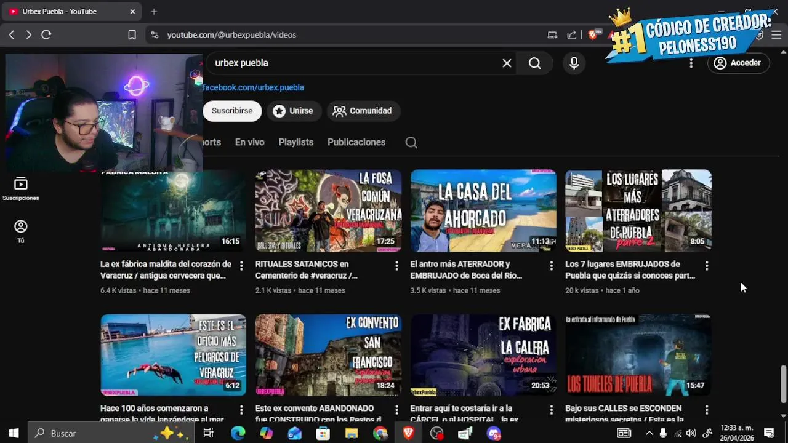Click the Windows Buscar search box
Viewport: 788px width, 443px height.
(x=110, y=433)
